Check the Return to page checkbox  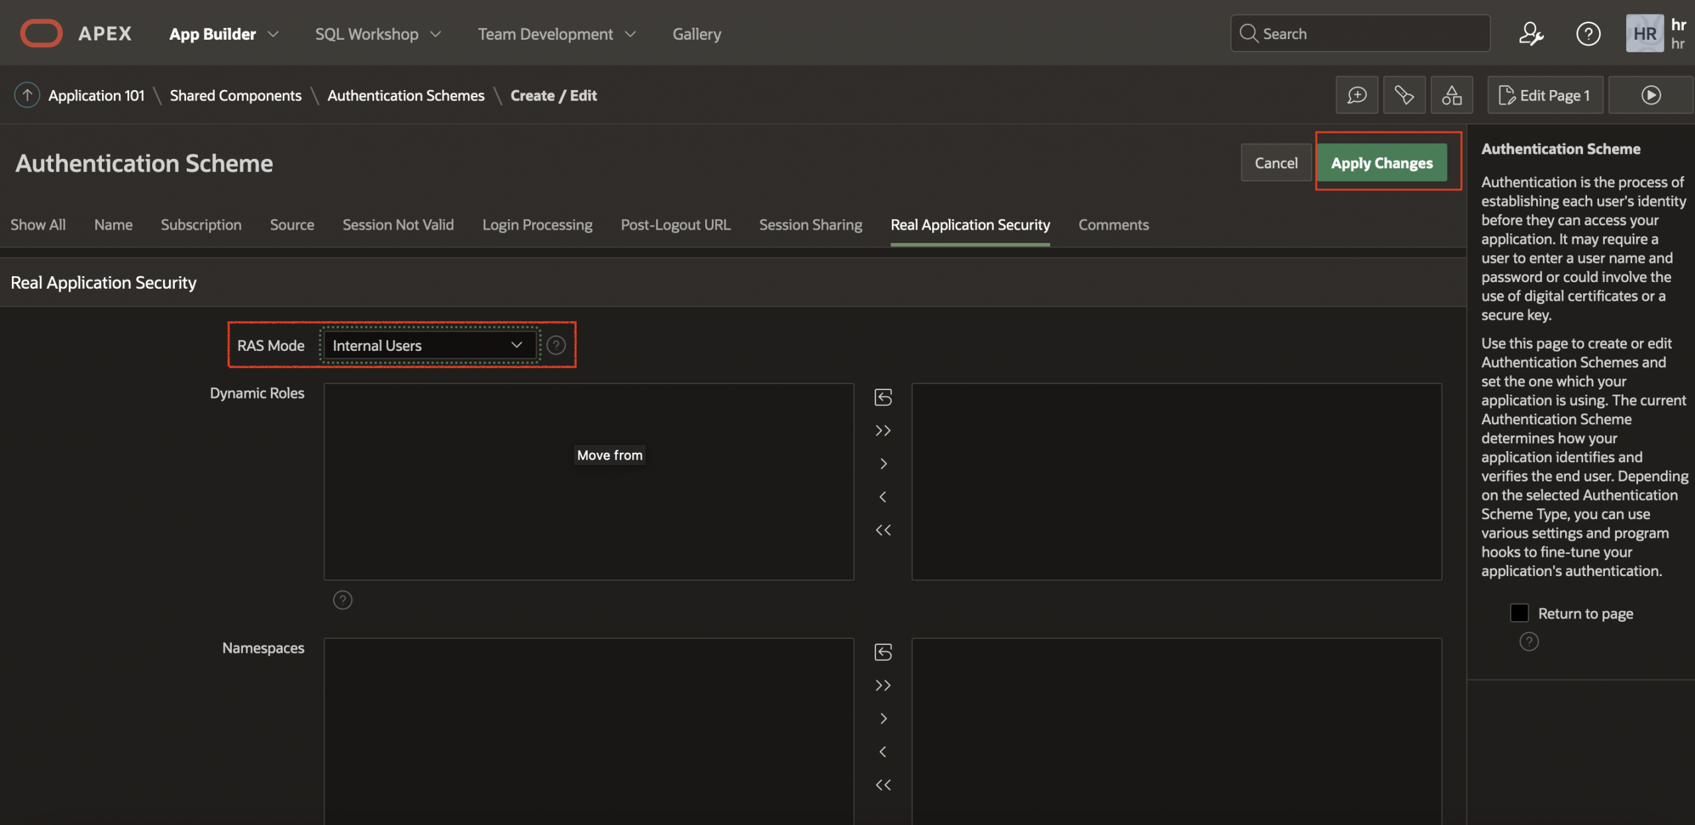[x=1520, y=613]
